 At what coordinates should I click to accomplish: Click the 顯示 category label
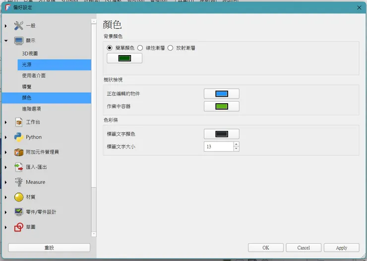tap(31, 41)
